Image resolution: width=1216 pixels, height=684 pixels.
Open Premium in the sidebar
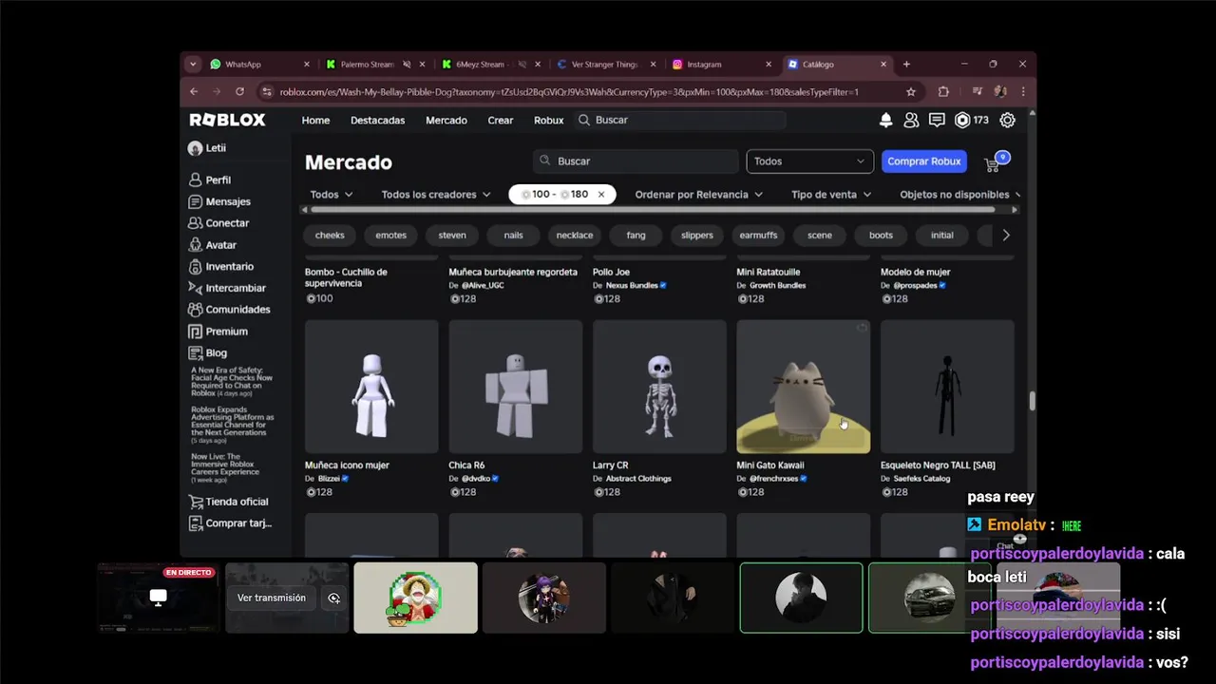coord(226,332)
